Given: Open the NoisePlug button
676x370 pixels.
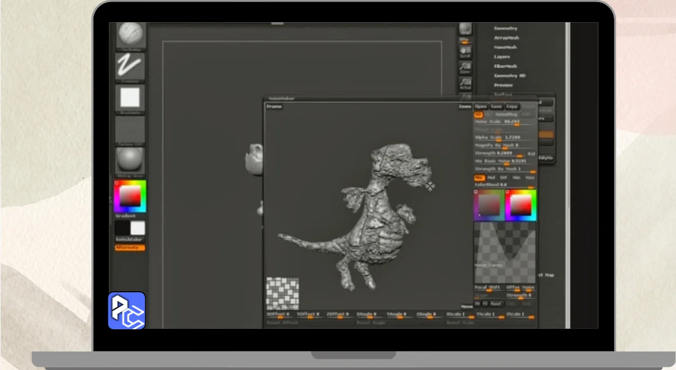Looking at the screenshot, I should point(506,114).
